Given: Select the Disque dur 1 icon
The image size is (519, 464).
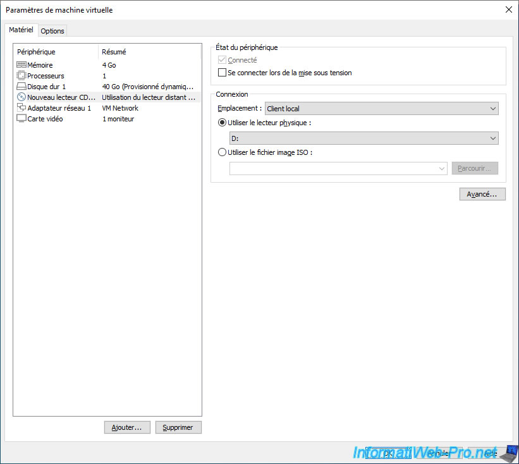Looking at the screenshot, I should (21, 87).
